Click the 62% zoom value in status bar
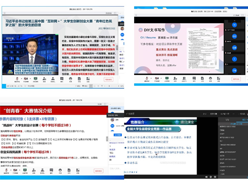This screenshot has width=248, height=185. [x=122, y=86]
